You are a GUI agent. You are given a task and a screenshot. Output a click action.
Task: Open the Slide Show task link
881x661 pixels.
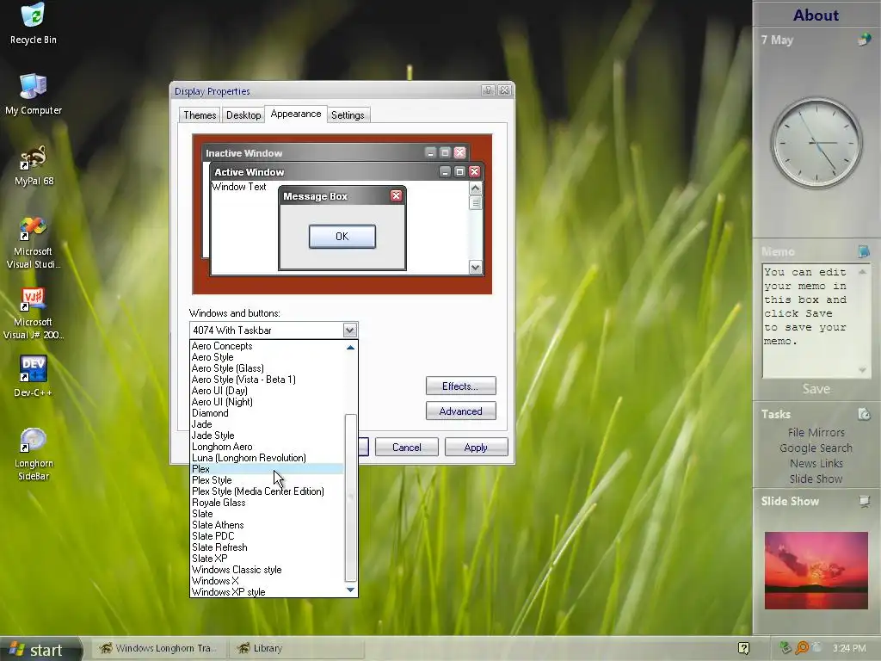pos(816,479)
